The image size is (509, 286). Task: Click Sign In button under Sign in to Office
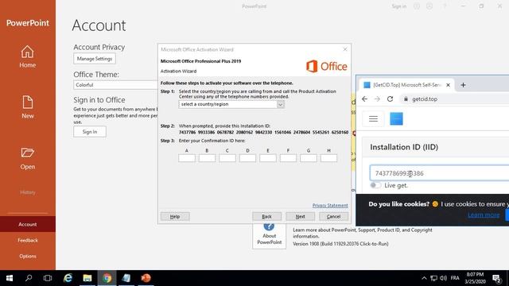coord(90,132)
